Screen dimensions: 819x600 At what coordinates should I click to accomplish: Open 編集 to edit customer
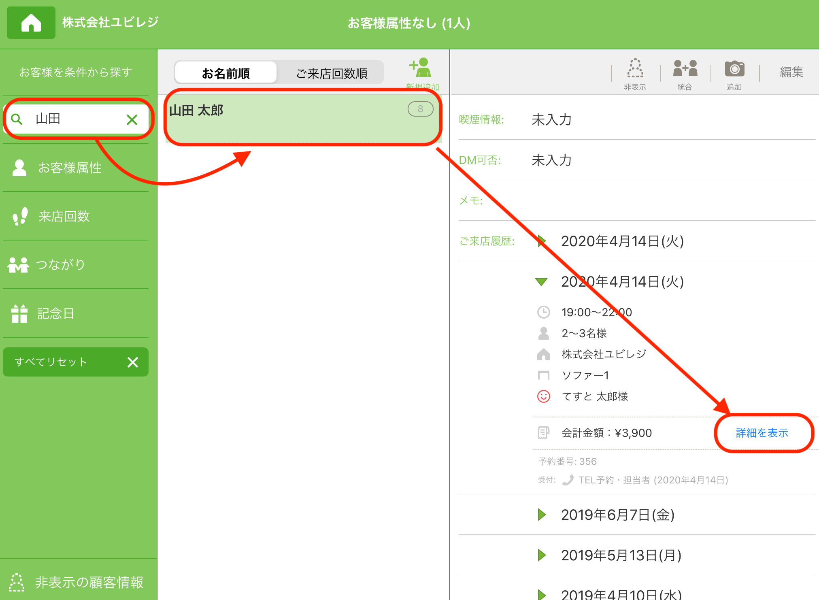(x=791, y=72)
